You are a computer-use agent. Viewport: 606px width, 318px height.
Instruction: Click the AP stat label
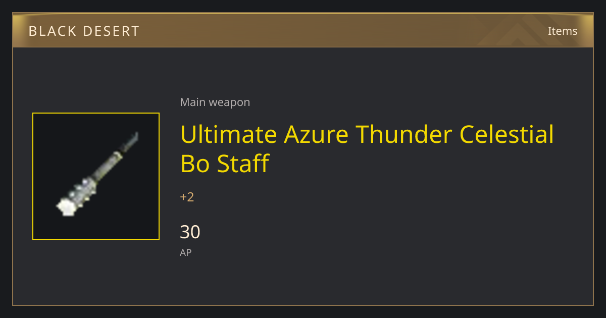[x=185, y=252]
